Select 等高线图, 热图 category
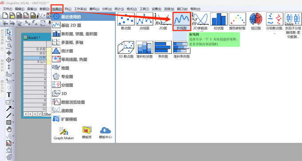Viewport: 302px width, 161px height. pyautogui.click(x=83, y=59)
